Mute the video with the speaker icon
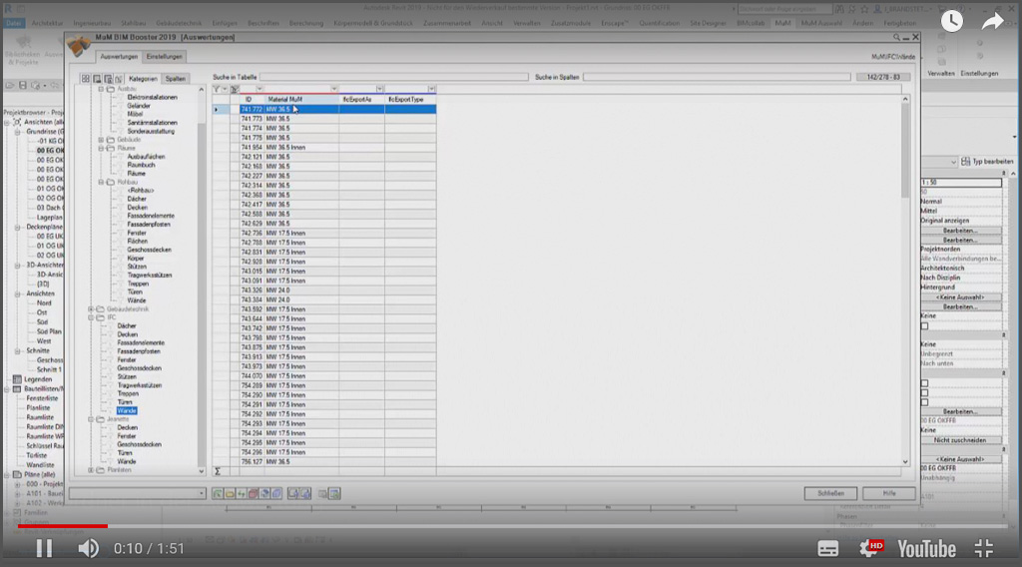Image resolution: width=1022 pixels, height=567 pixels. click(89, 548)
